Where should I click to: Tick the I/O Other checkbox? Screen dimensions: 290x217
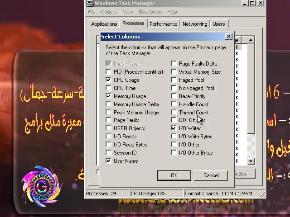174,144
